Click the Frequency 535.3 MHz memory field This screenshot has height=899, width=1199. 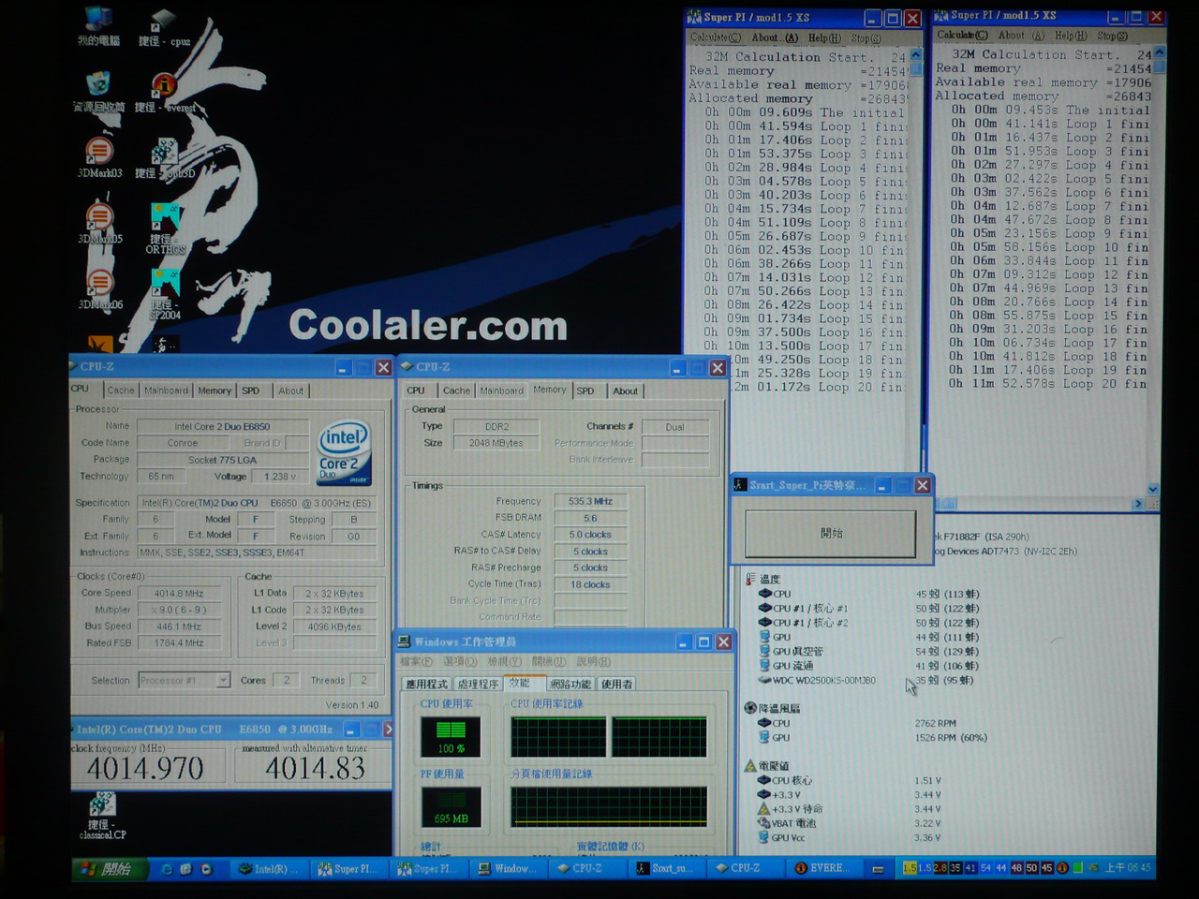(x=590, y=501)
